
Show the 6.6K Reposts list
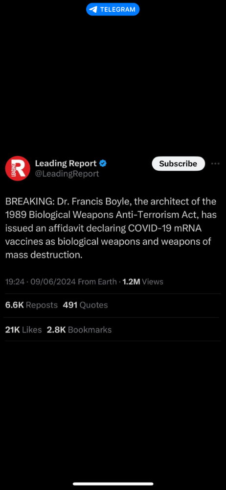point(31,305)
